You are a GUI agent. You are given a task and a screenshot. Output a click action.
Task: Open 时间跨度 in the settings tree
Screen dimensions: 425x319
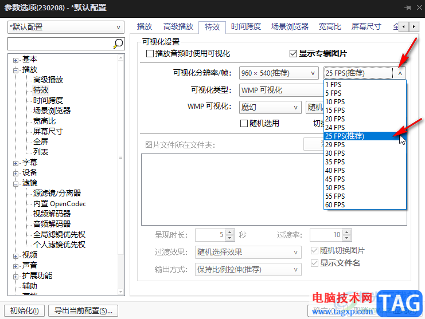pyautogui.click(x=48, y=100)
